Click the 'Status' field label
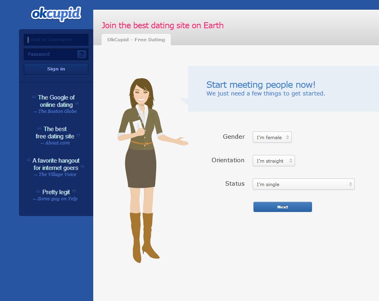Image resolution: width=379 pixels, height=301 pixels. [x=235, y=184]
